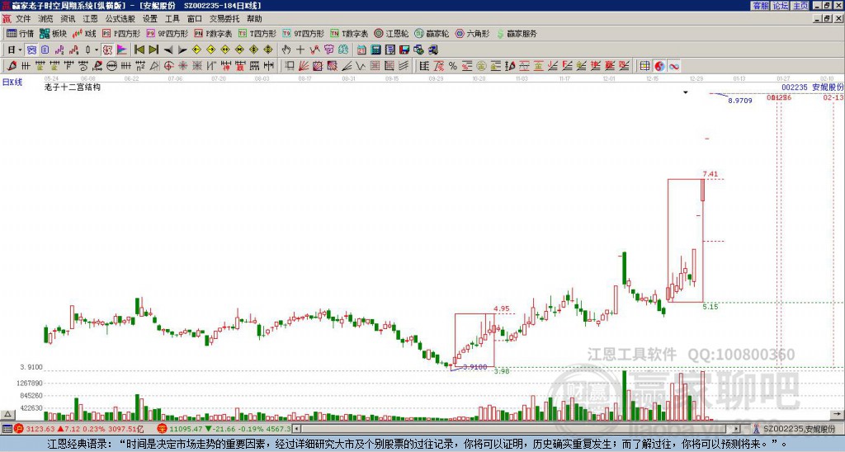Open the small triangle dropdown above chart

tap(686, 93)
